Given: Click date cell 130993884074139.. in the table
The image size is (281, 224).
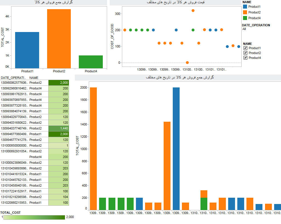Looking at the screenshot, I should coord(14,111).
